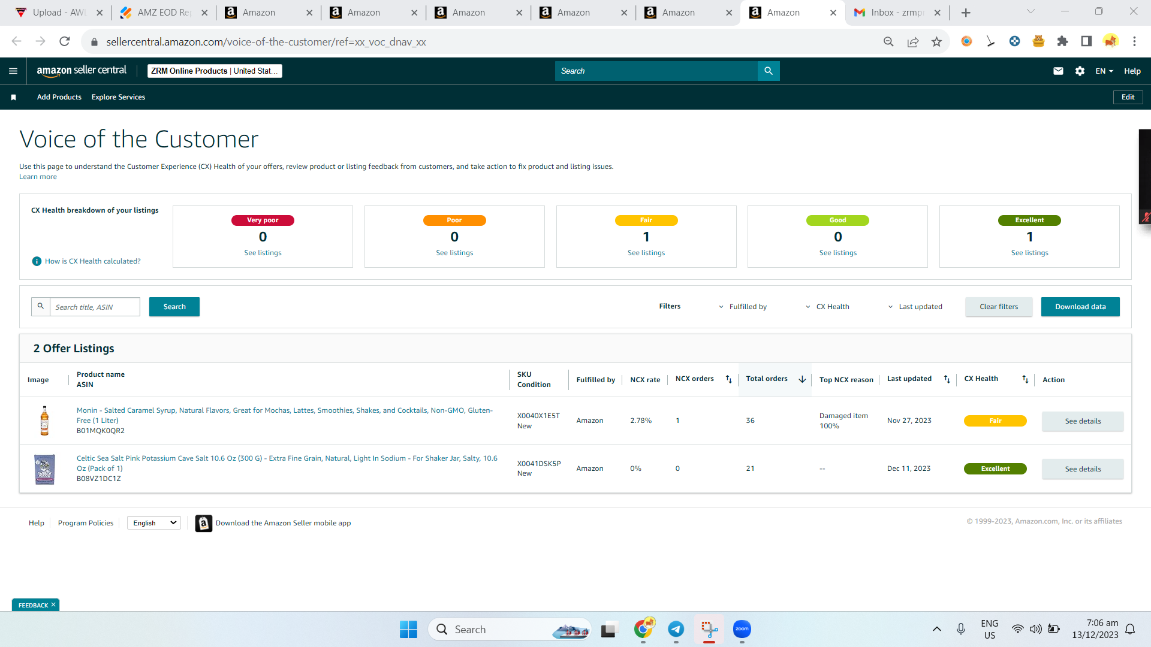See listings under Fair
Image resolution: width=1151 pixels, height=647 pixels.
646,253
